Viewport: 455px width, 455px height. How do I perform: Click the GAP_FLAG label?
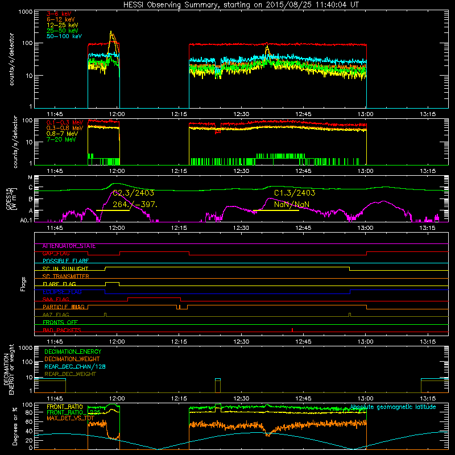[56, 254]
